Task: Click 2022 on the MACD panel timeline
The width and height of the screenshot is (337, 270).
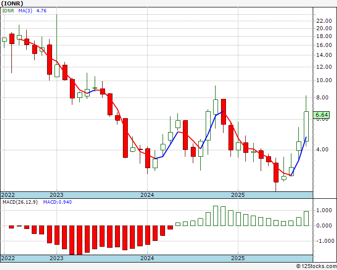Action: 8,259
